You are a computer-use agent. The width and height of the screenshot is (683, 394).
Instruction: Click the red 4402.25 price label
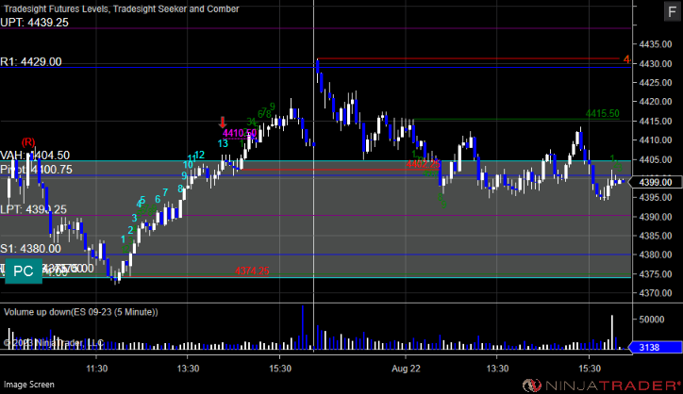423,164
